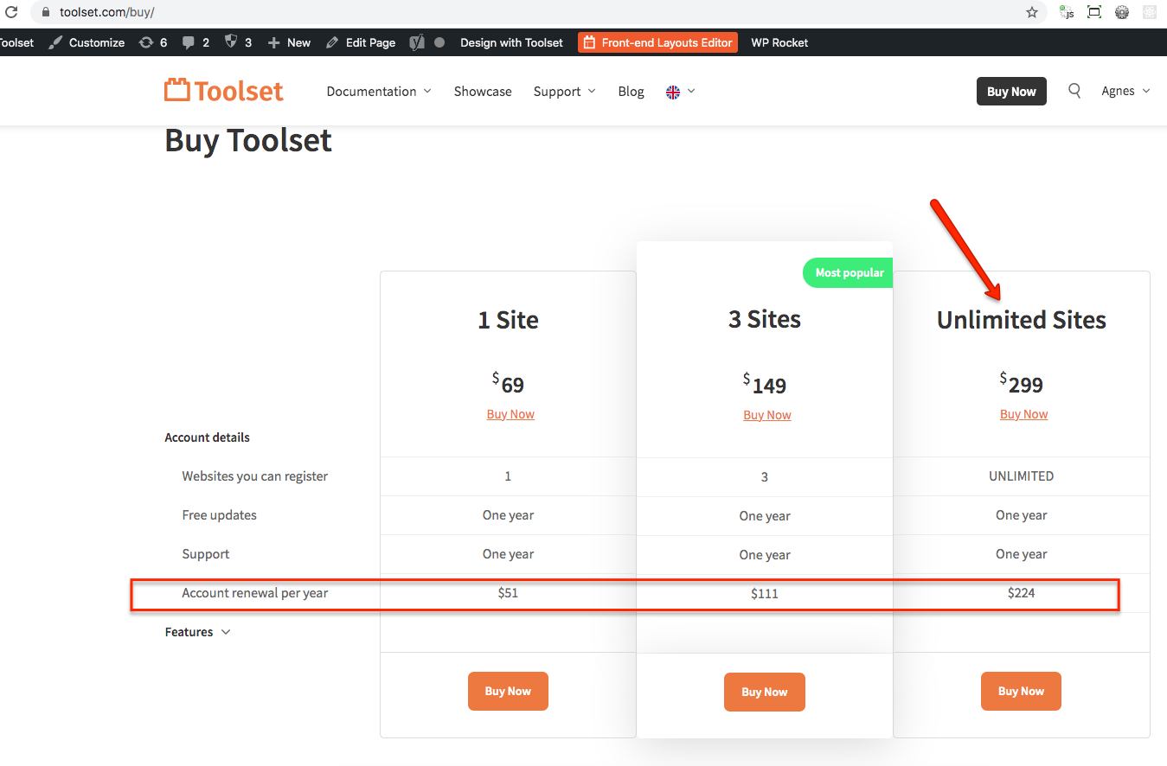Click the browser address bar URL
This screenshot has height=766, width=1167.
[x=107, y=12]
